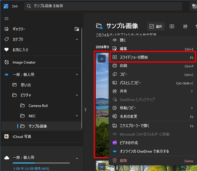Open the 共有 submenu arrow

(192, 91)
